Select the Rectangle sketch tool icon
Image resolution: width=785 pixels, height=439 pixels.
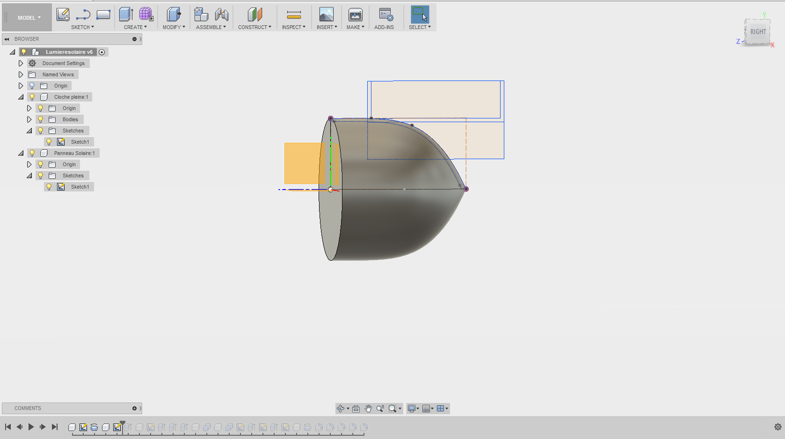tap(103, 15)
